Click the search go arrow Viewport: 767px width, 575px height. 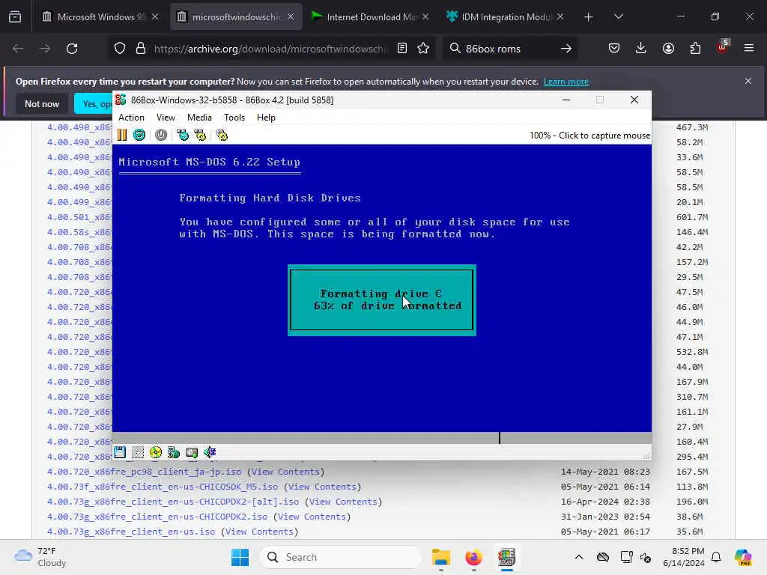[x=566, y=49]
